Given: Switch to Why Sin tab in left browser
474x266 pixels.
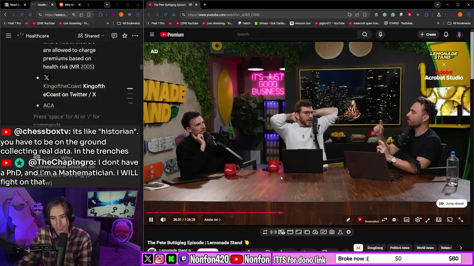Looking at the screenshot, I should pos(70,5).
